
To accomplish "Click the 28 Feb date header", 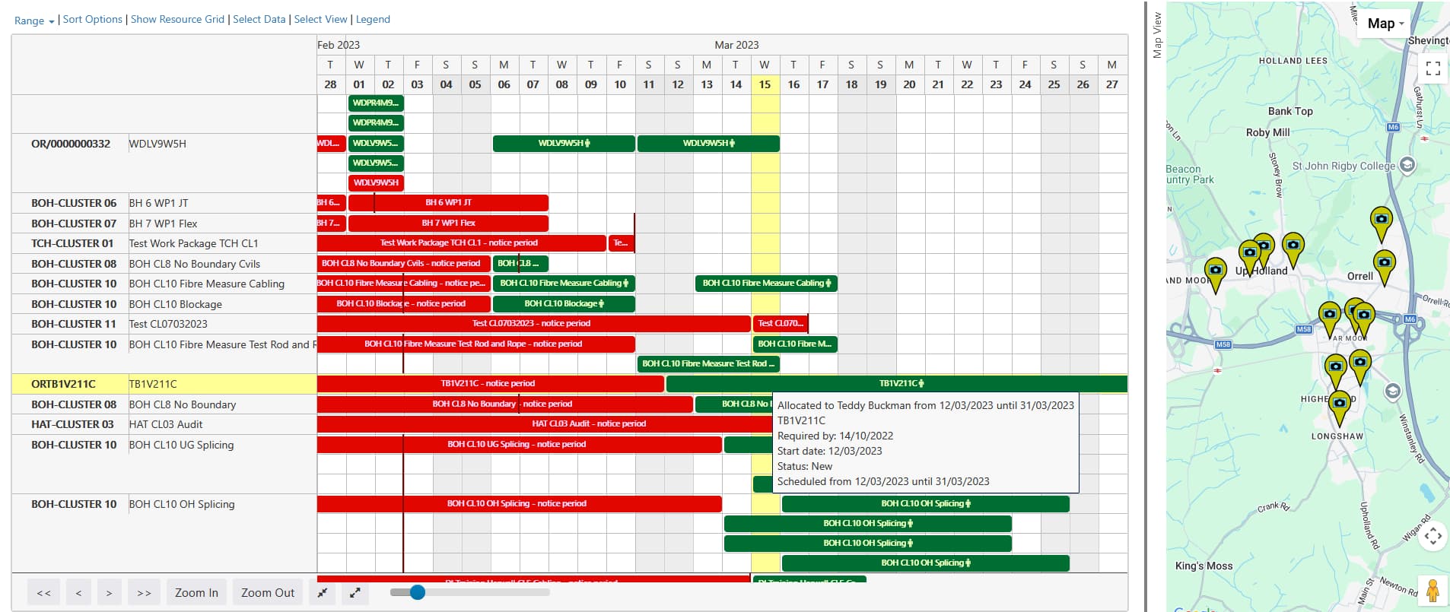I will [330, 84].
